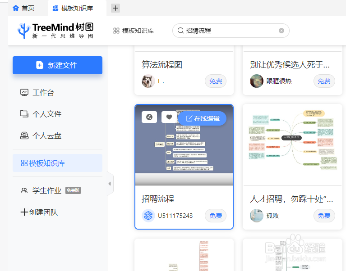Select 模板知识库 in the sidebar

click(57, 163)
